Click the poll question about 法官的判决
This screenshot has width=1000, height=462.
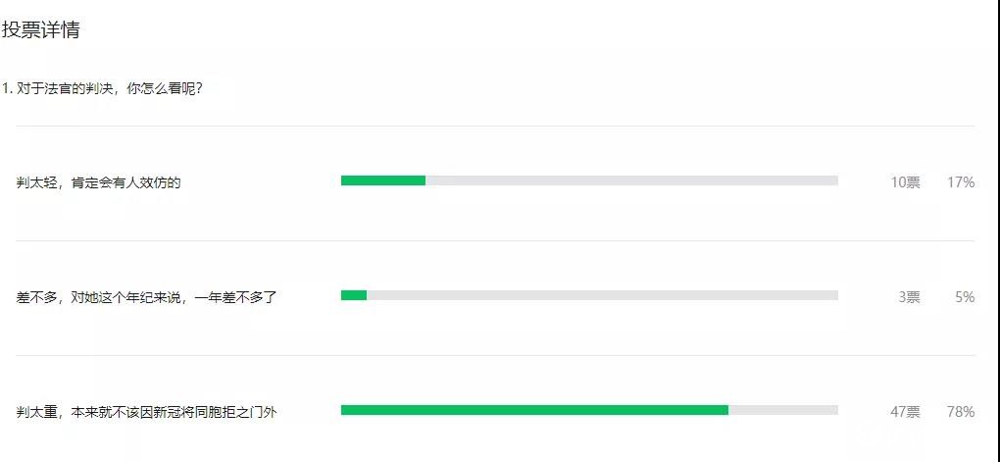click(x=103, y=88)
